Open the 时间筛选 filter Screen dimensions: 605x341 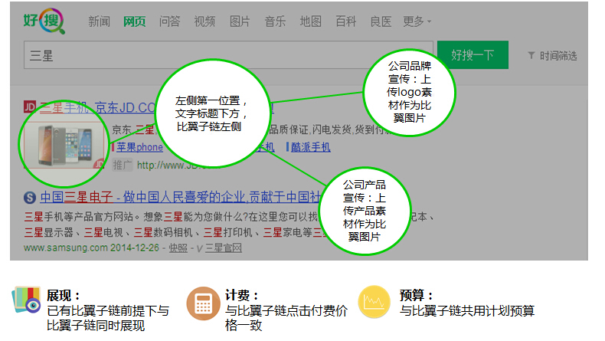[558, 56]
